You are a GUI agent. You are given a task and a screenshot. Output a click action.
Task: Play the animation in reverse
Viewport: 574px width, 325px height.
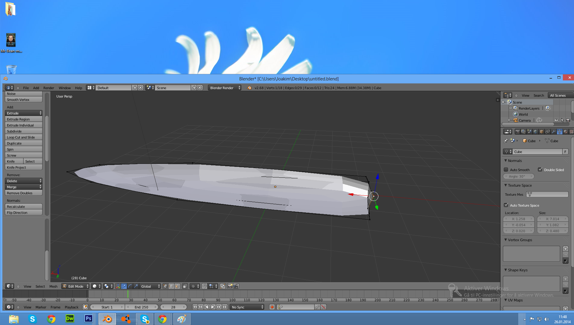coord(207,307)
